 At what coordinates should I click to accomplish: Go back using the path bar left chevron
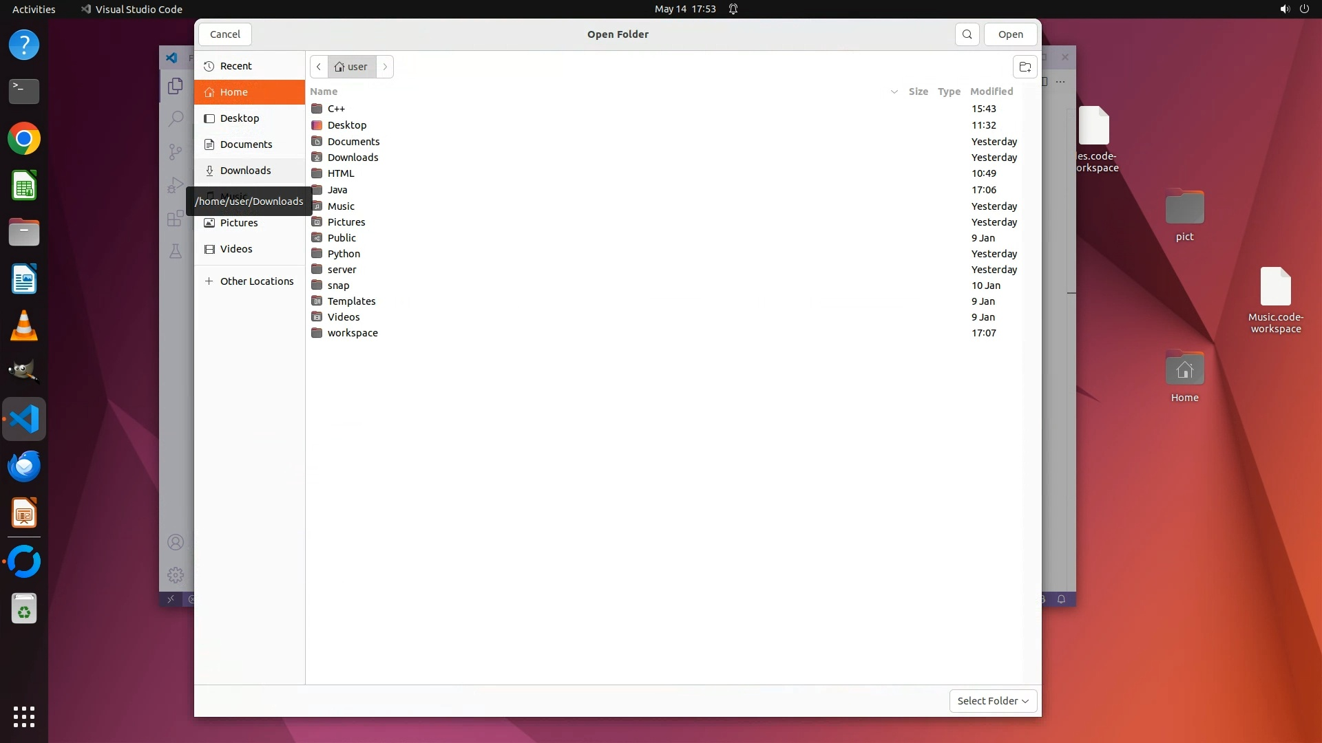319,67
